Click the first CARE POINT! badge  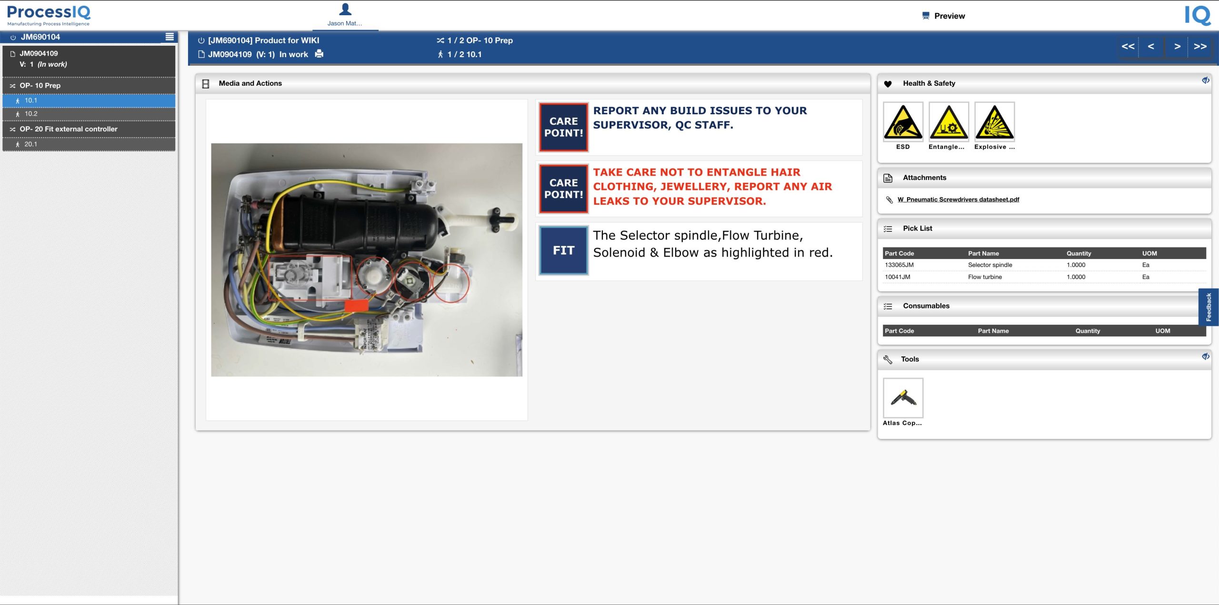coord(563,127)
